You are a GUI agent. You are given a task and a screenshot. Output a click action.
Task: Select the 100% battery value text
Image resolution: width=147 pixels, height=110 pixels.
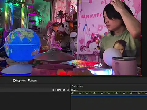tap(58, 90)
